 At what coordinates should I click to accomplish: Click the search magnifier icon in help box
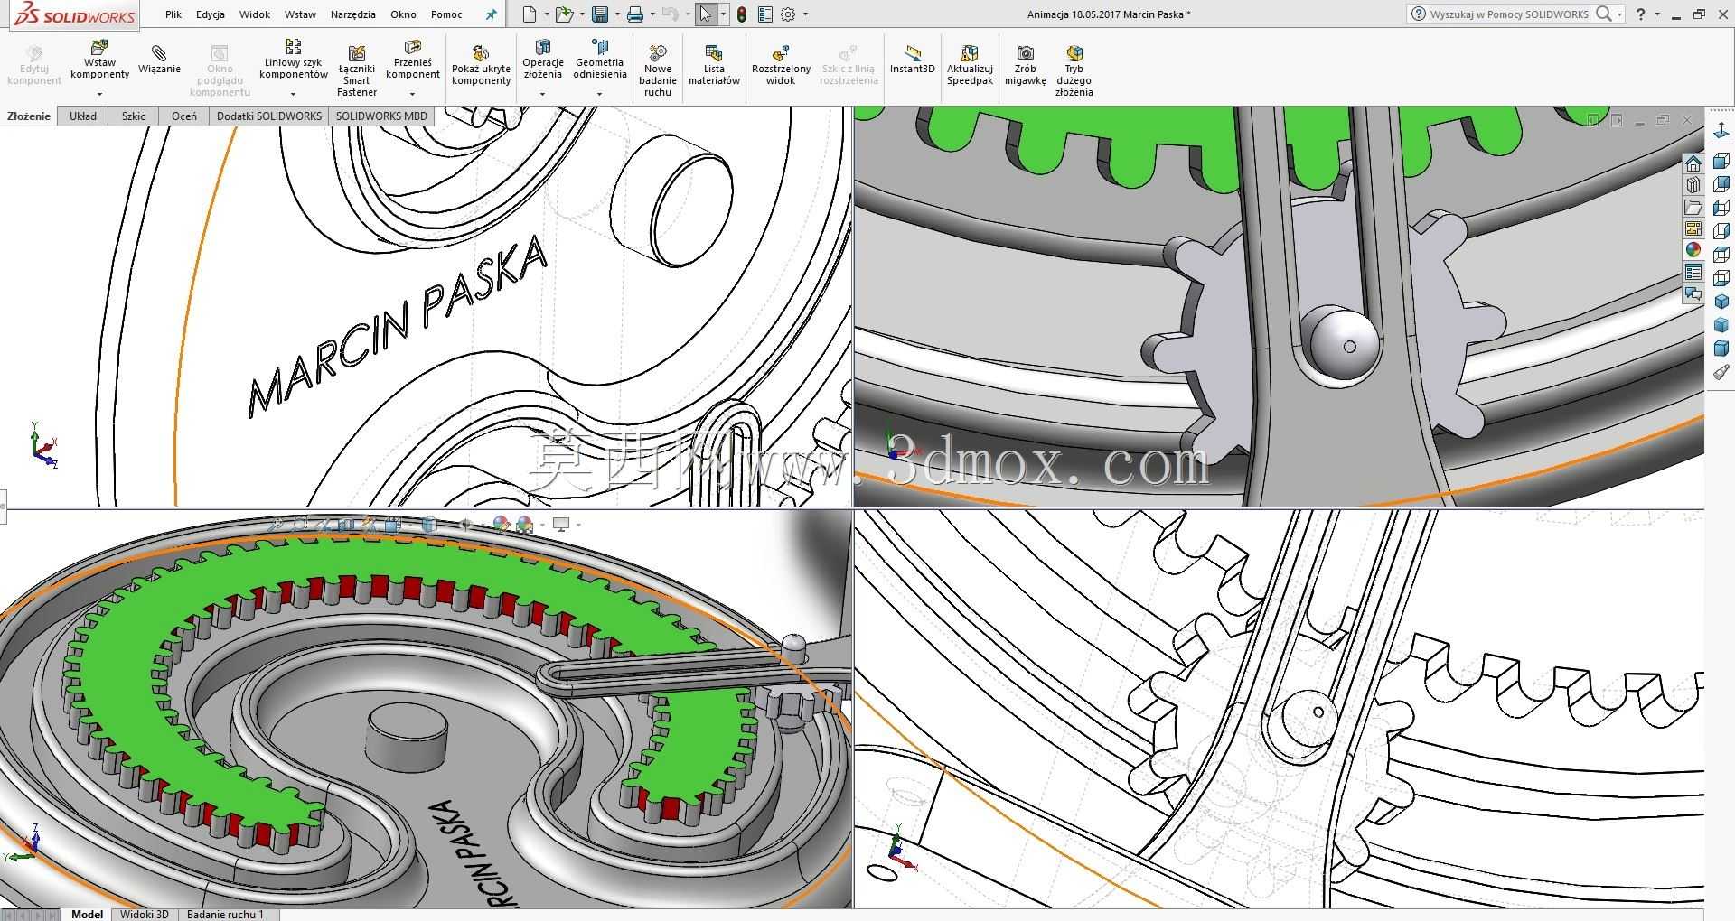tap(1604, 14)
